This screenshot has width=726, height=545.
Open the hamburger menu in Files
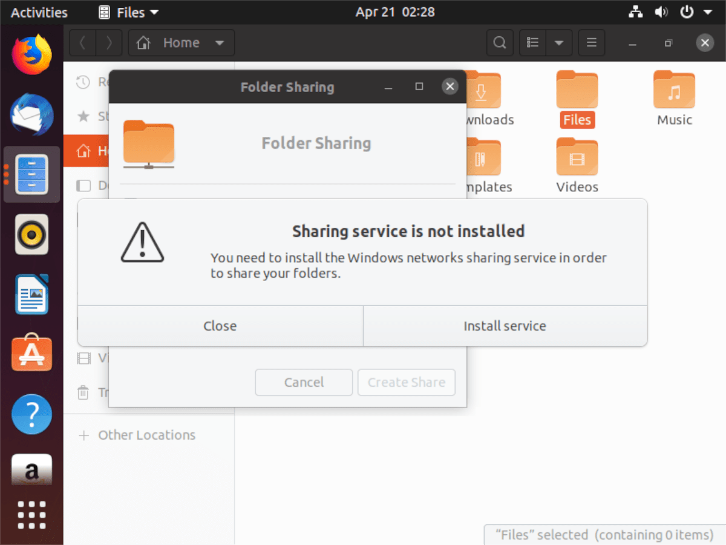(x=591, y=42)
